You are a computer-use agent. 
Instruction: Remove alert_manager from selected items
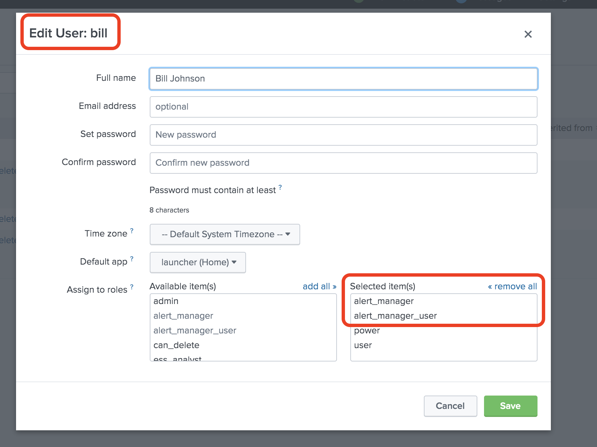(x=444, y=301)
